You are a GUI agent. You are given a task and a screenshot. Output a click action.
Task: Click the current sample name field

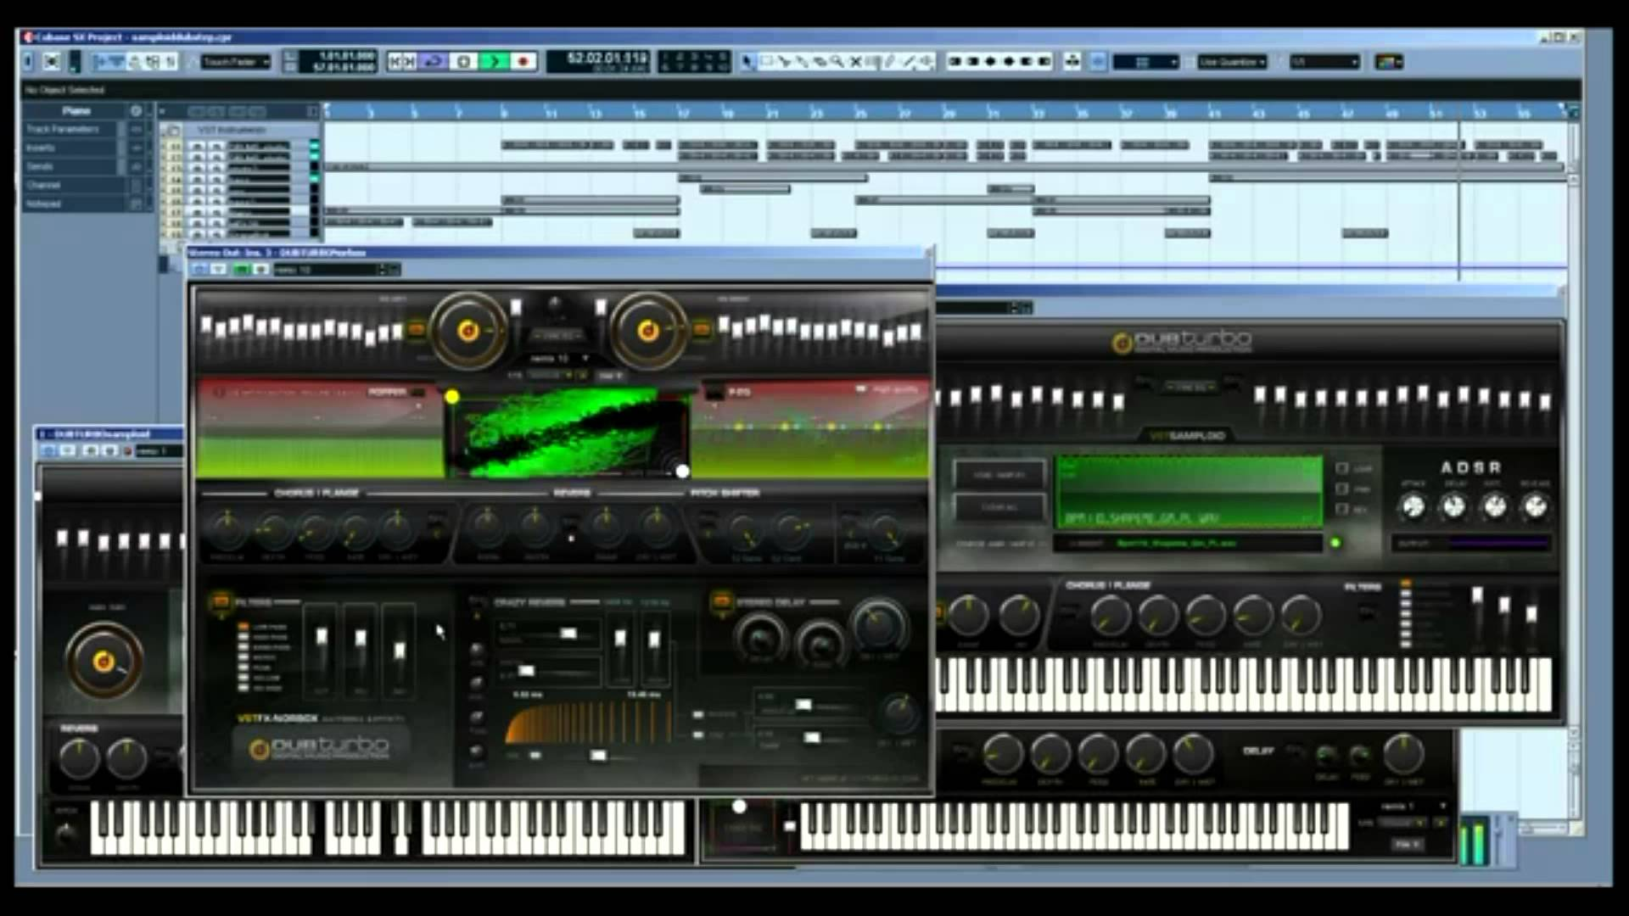[1188, 543]
